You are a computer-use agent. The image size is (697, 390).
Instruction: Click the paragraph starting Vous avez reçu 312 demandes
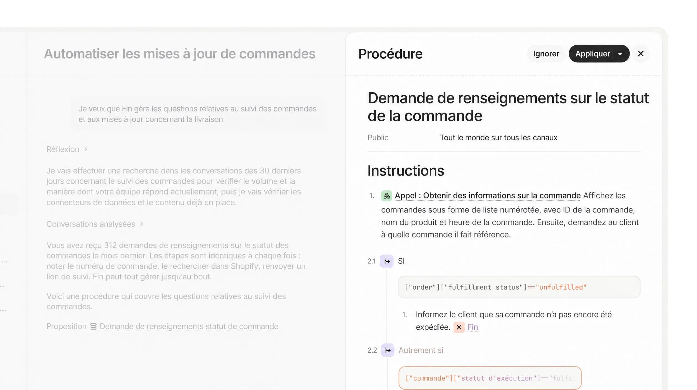(x=176, y=261)
